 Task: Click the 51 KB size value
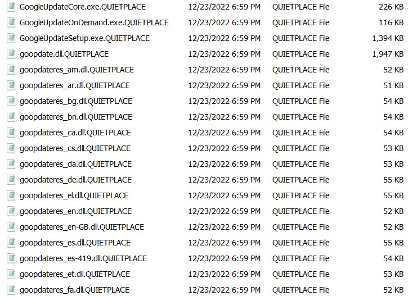pos(393,85)
